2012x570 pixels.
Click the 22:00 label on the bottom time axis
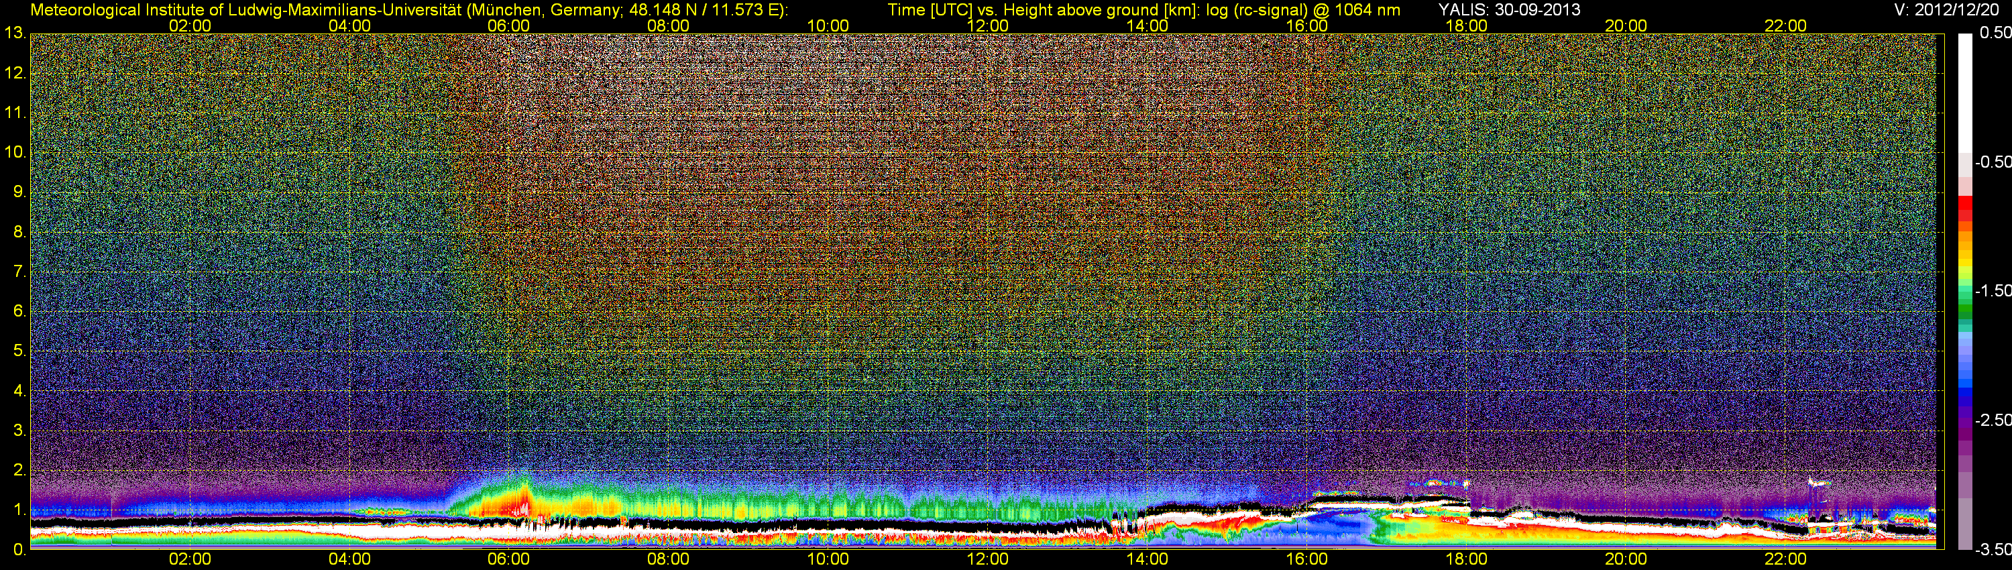tap(1785, 559)
